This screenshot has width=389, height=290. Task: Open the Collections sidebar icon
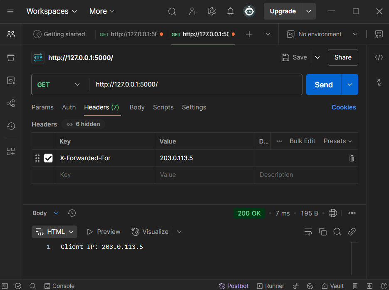(11, 57)
